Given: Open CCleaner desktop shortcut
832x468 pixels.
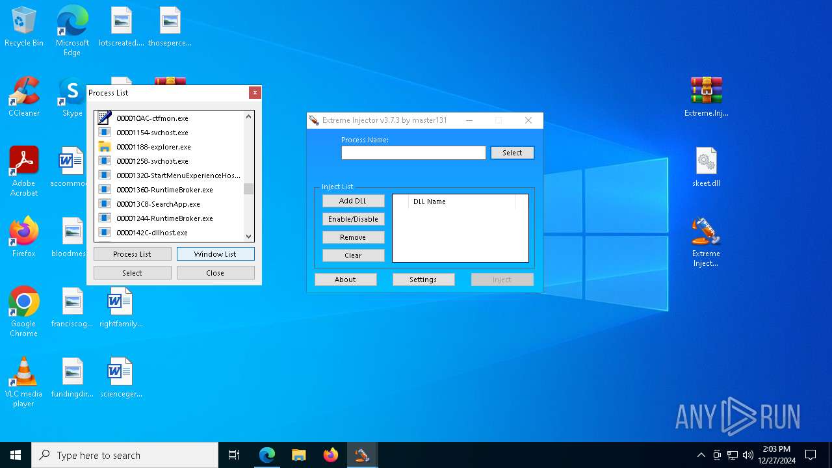Looking at the screenshot, I should tap(24, 97).
